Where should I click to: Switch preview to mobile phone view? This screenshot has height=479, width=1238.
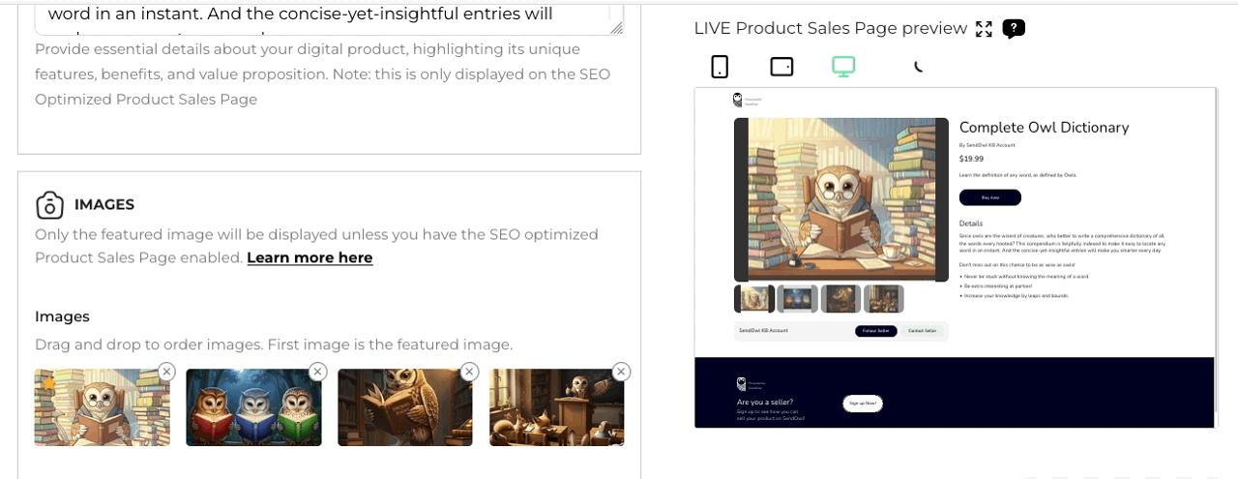click(x=720, y=66)
